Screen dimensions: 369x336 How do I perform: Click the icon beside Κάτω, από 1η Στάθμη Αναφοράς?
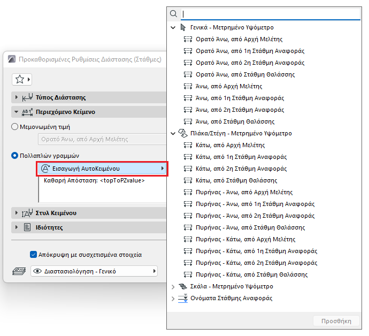coord(188,157)
